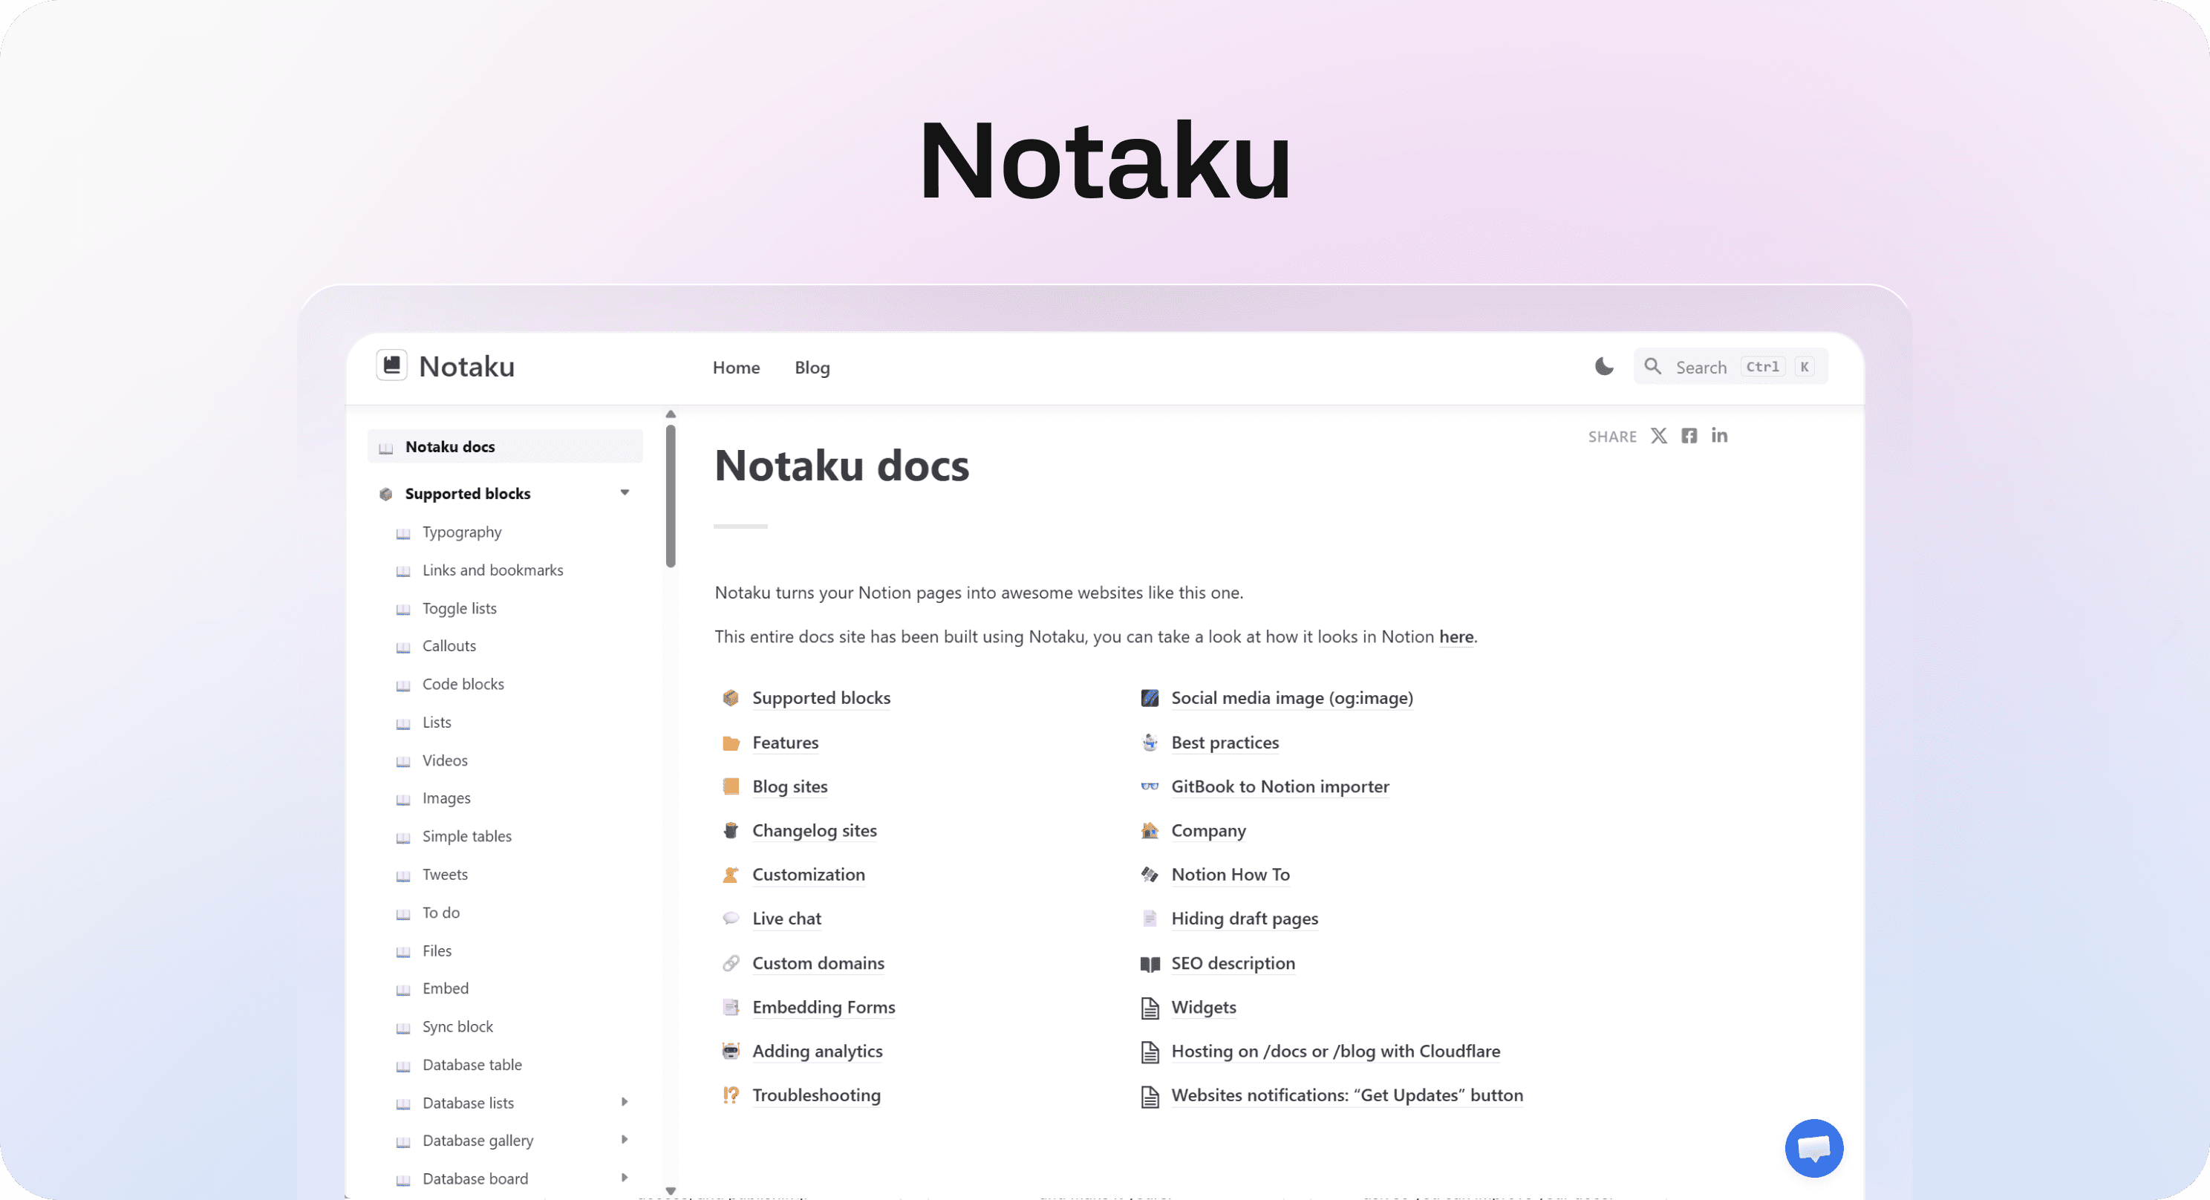2210x1200 pixels.
Task: Open the live chat bubble button
Action: 1813,1148
